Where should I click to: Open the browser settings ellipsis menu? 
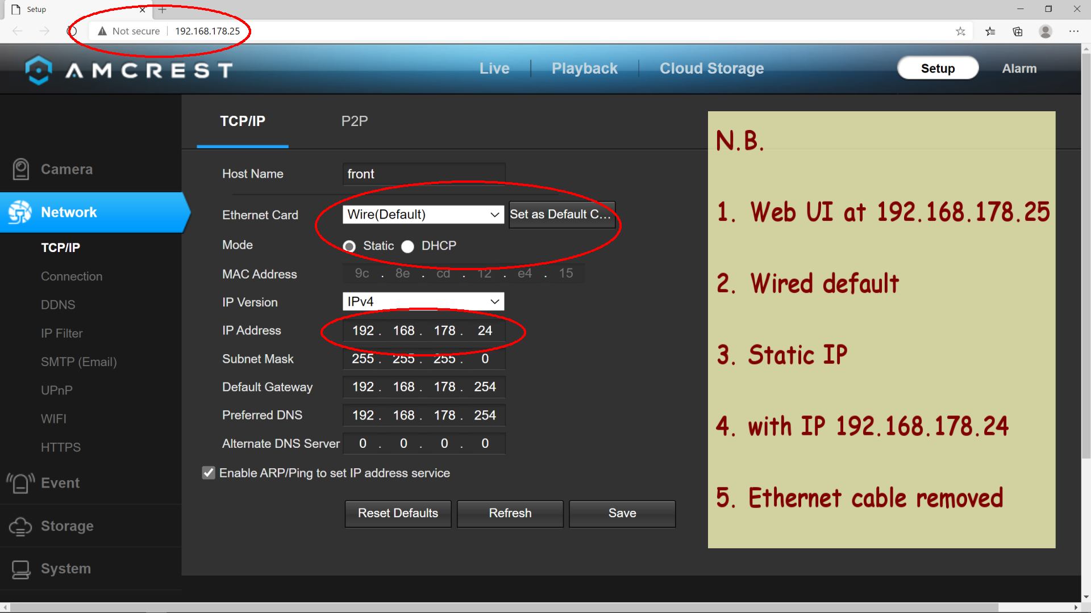1073,31
